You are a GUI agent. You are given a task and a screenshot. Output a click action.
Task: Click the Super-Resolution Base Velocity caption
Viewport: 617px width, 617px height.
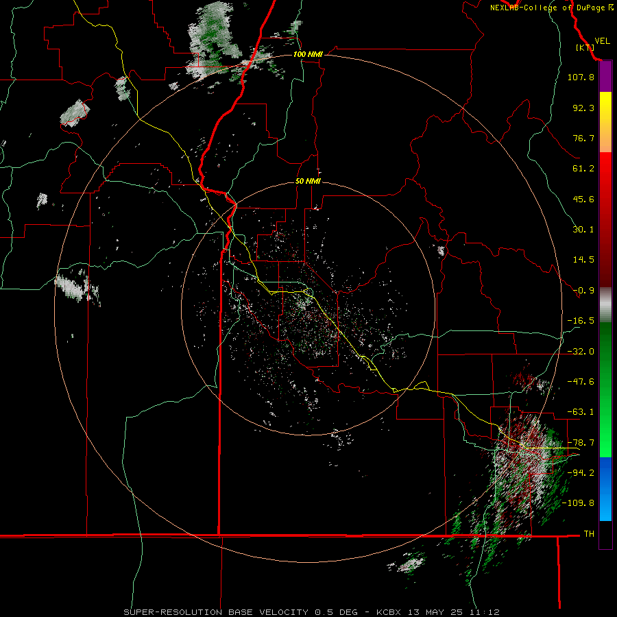[x=311, y=612]
